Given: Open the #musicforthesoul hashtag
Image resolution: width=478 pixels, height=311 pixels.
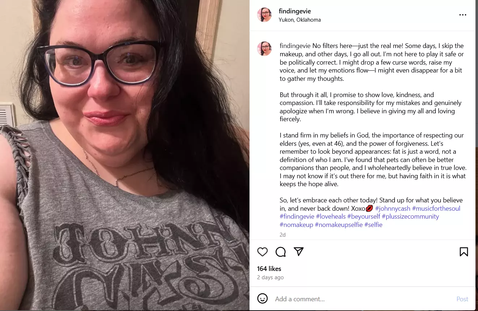Looking at the screenshot, I should (x=436, y=209).
